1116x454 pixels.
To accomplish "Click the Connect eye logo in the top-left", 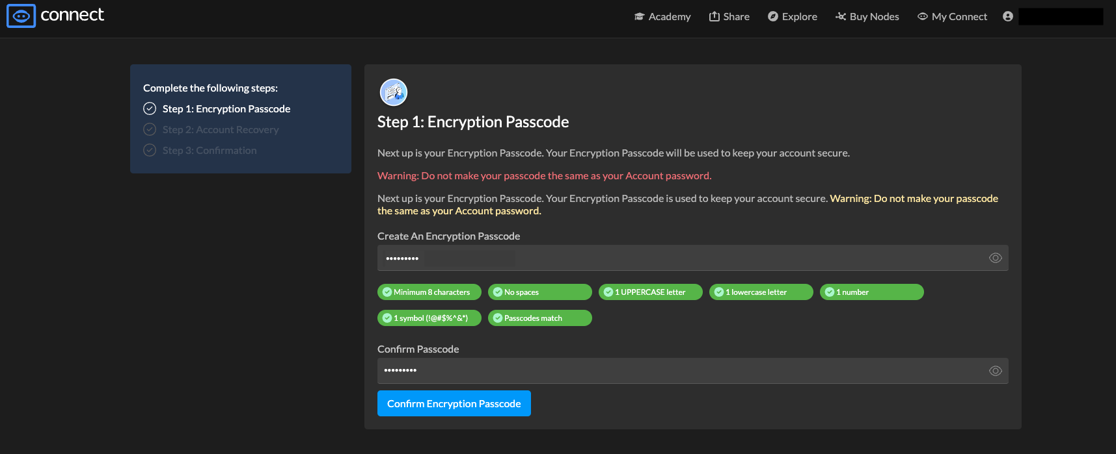I will 21,16.
